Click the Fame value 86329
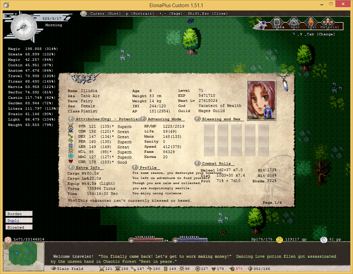The height and width of the screenshot is (274, 353). 169,152
